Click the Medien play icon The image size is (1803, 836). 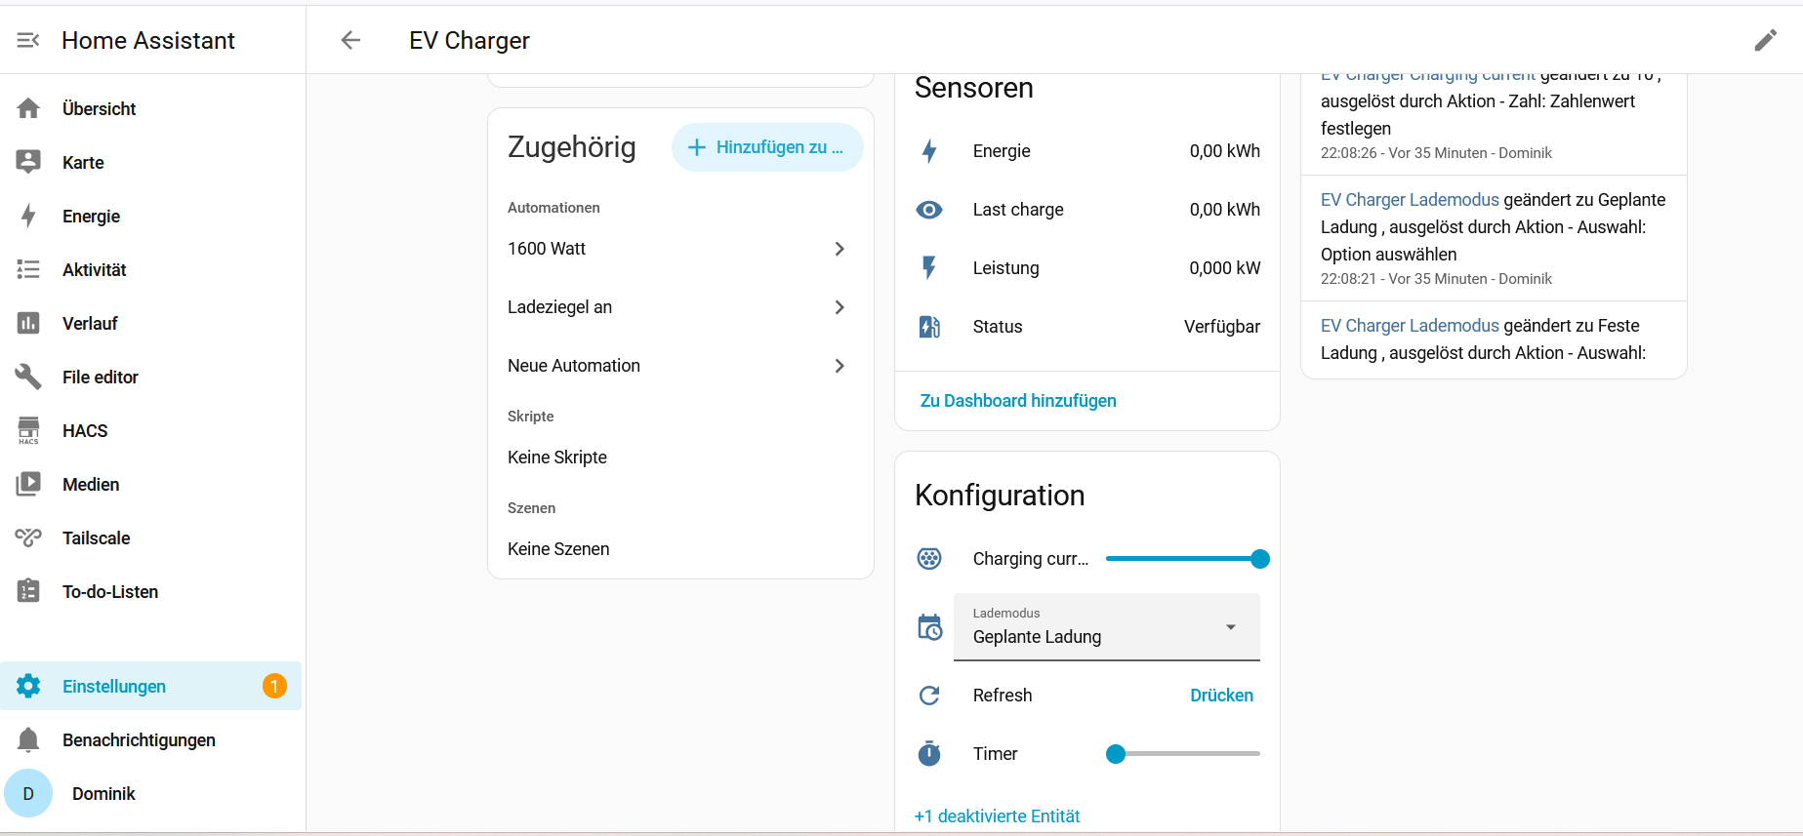28,484
